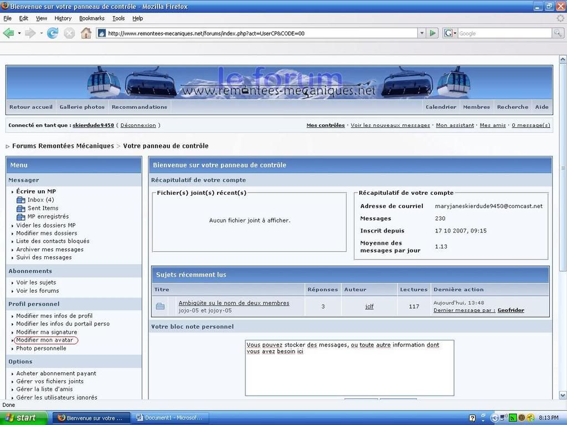Open the Bookmarks menu
The image size is (567, 425).
click(x=92, y=18)
